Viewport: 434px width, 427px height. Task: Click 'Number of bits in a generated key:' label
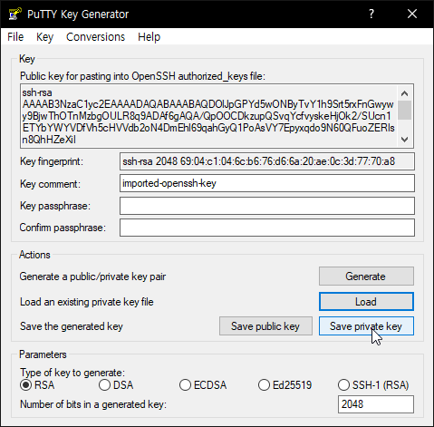point(93,404)
